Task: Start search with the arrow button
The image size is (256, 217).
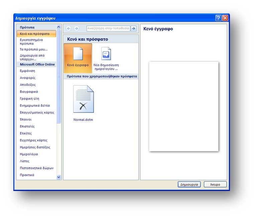Action: pos(134,28)
